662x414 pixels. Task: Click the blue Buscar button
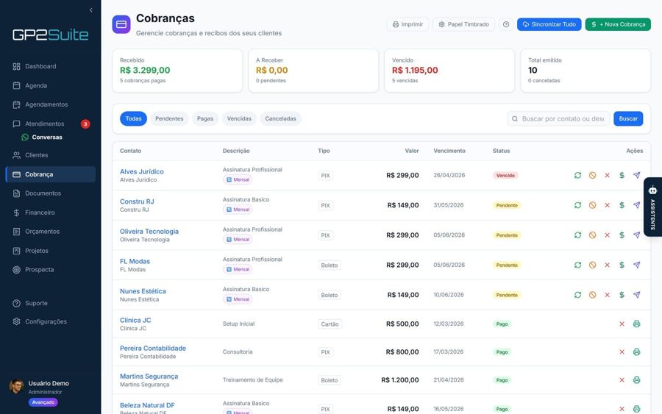pos(628,118)
